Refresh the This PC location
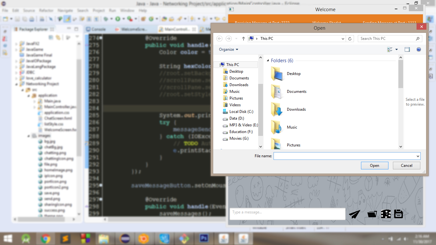Viewport: 436px width, 245px height. pyautogui.click(x=350, y=39)
